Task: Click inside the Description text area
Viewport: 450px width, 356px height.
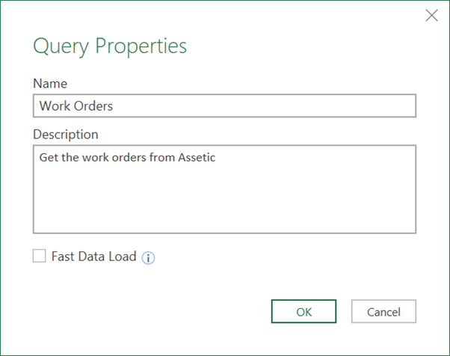Action: [224, 189]
